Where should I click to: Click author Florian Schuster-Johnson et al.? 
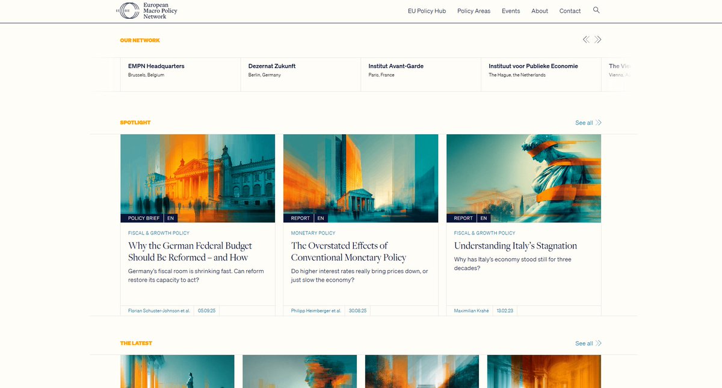coord(159,311)
